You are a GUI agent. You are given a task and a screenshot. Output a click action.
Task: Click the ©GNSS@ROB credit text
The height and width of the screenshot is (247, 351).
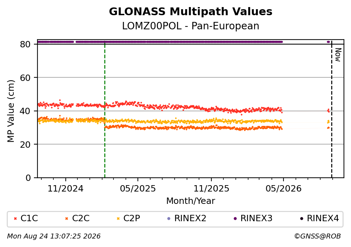click(317, 236)
